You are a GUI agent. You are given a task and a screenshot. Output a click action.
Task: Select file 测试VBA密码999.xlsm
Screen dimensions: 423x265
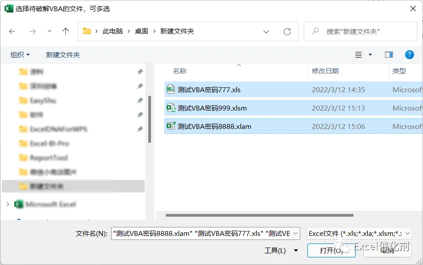pyautogui.click(x=294, y=108)
